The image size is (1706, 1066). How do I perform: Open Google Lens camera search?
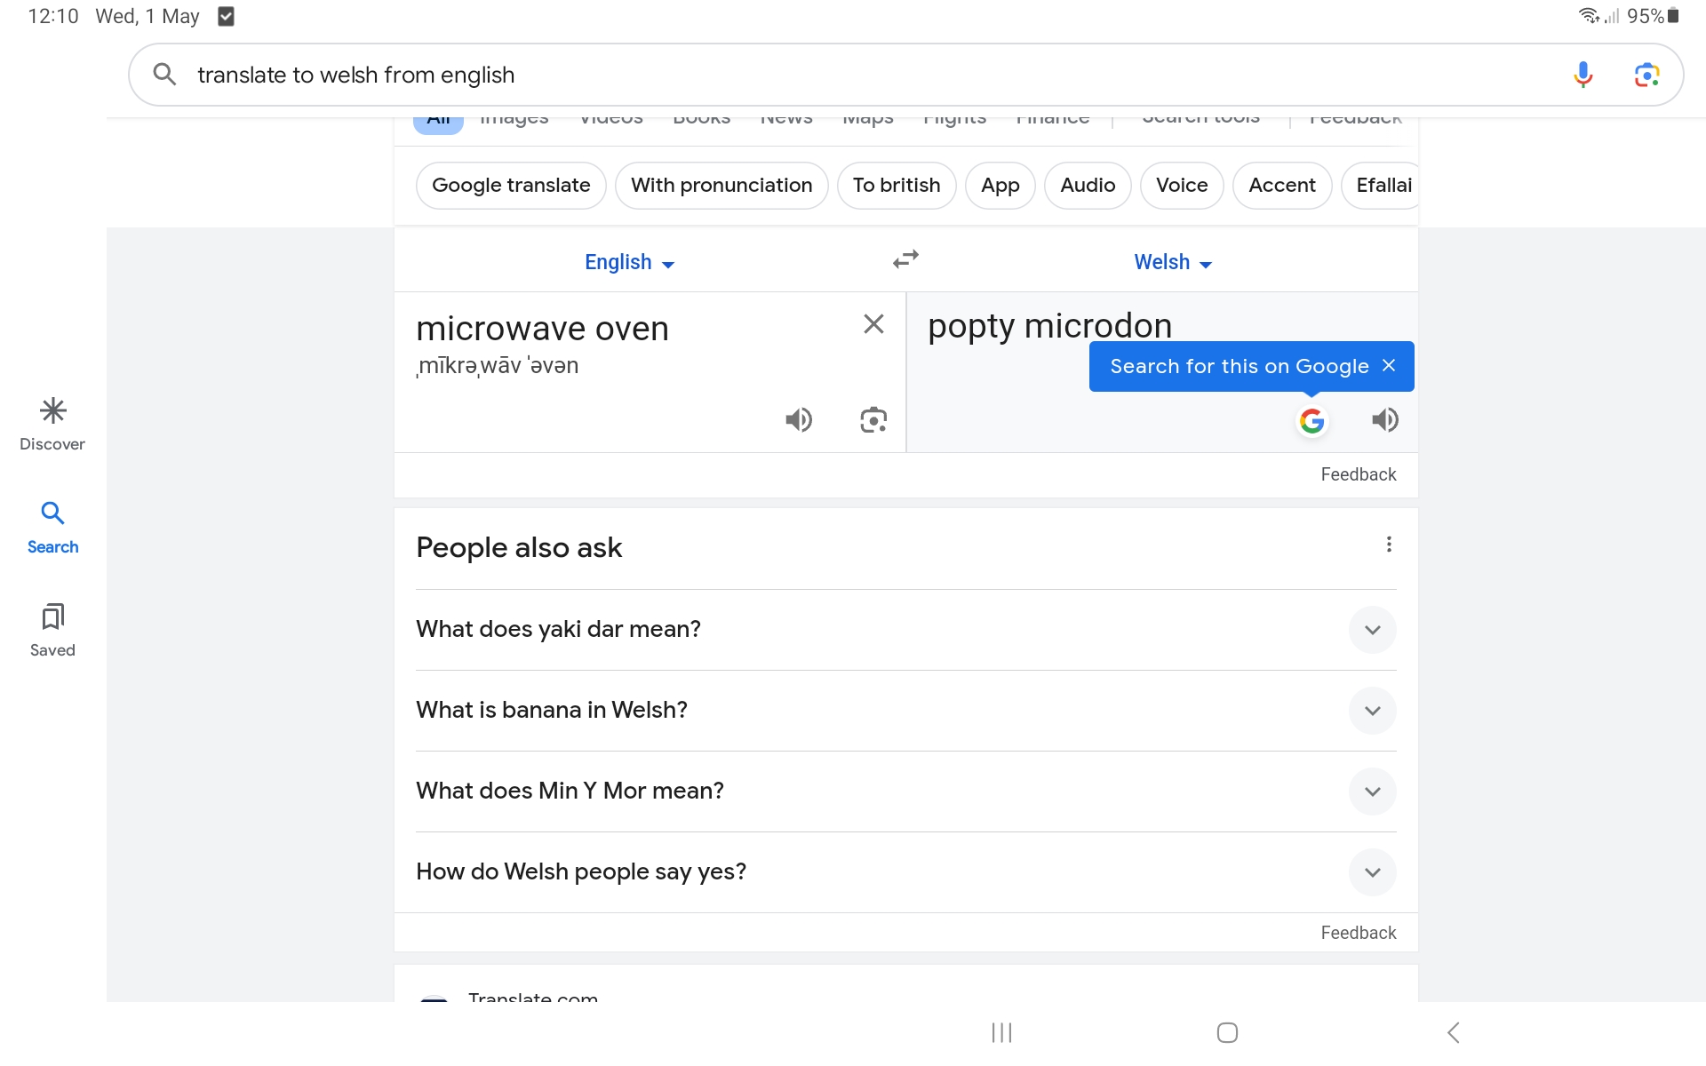1646,75
